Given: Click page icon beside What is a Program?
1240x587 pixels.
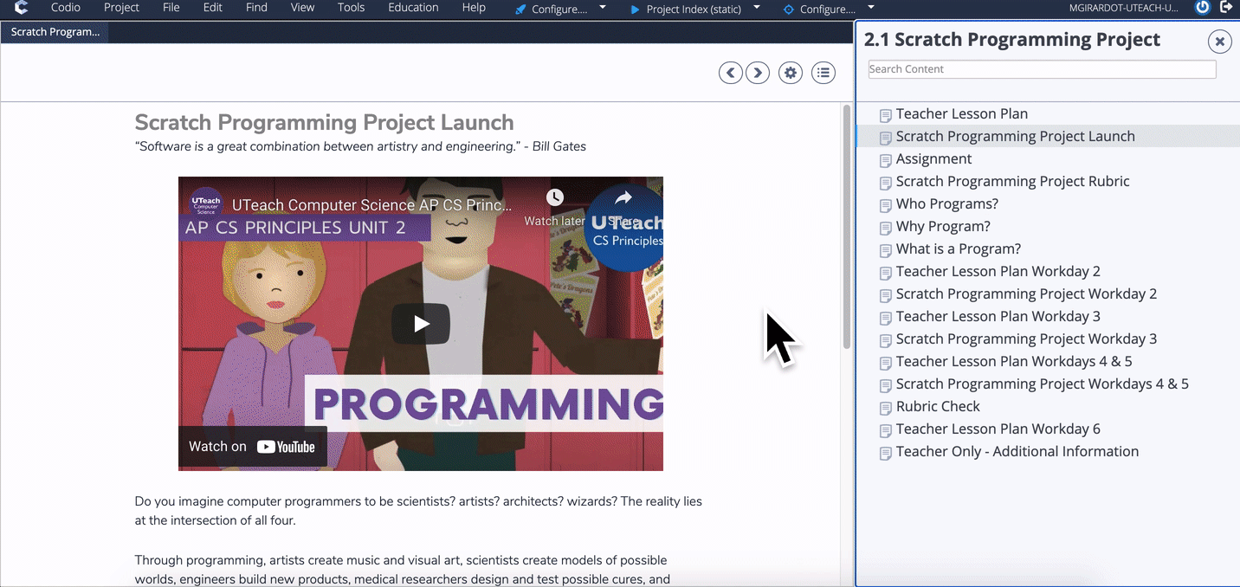Looking at the screenshot, I should [885, 250].
